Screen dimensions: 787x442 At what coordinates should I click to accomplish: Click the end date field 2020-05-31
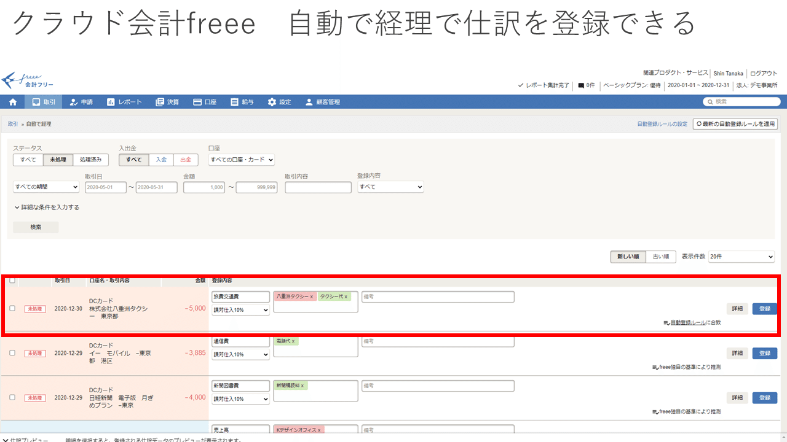[x=157, y=187]
